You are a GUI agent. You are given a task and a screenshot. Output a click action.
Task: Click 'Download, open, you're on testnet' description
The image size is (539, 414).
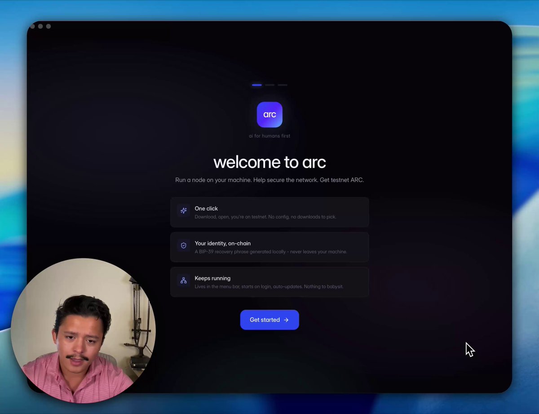(x=265, y=217)
